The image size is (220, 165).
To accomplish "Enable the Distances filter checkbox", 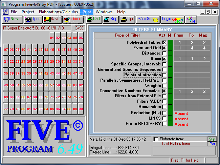I will pos(164,53).
